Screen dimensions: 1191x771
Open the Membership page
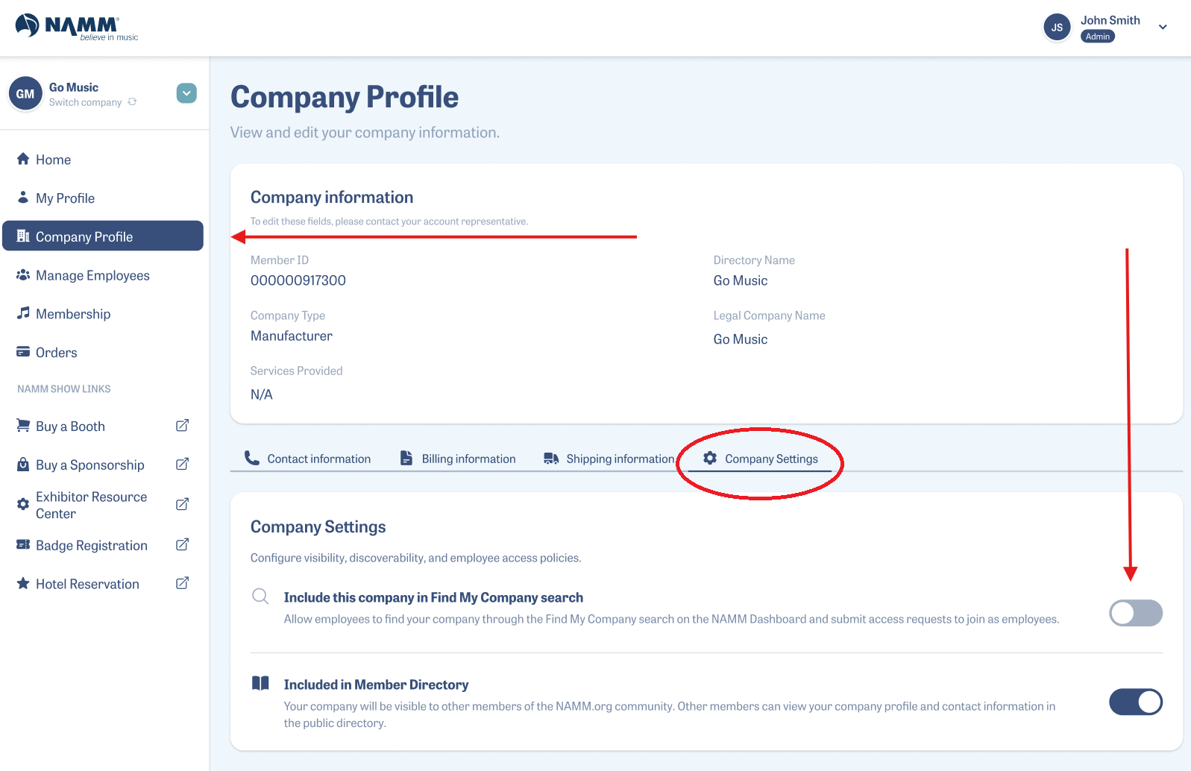103,314
